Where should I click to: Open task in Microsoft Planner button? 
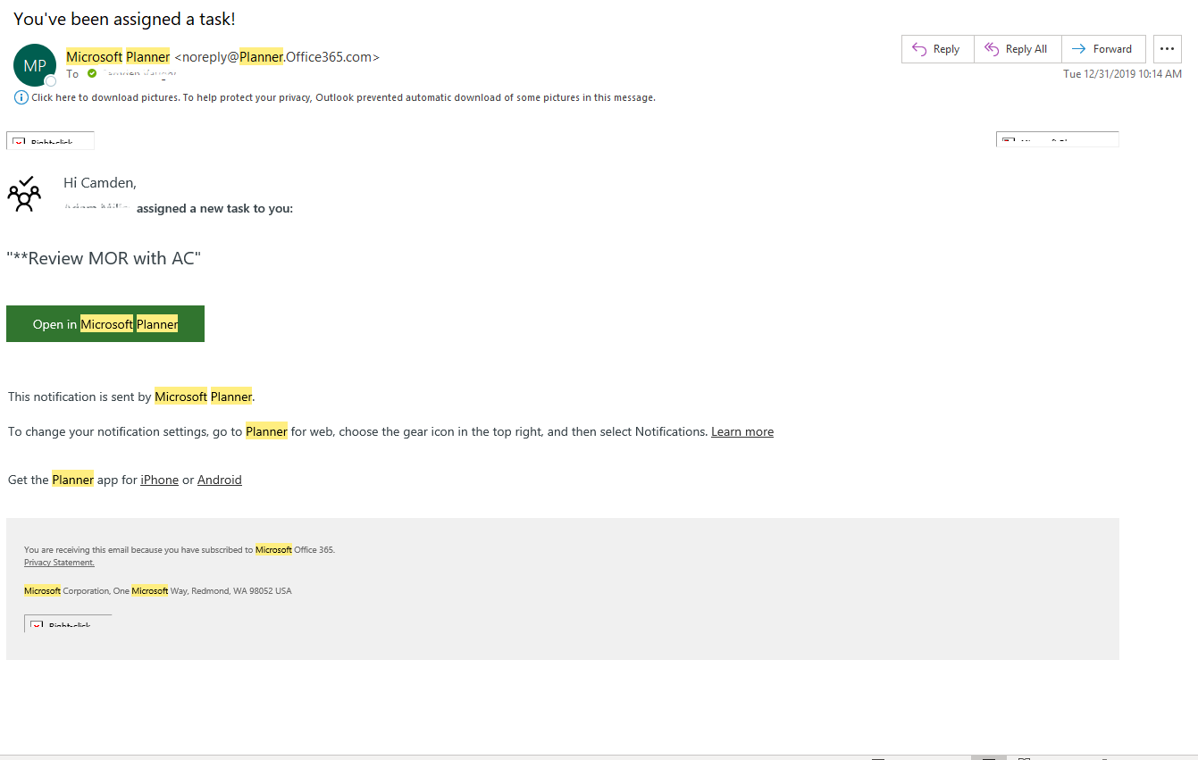[105, 323]
